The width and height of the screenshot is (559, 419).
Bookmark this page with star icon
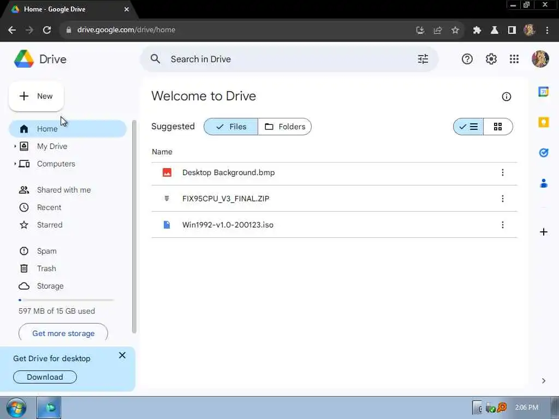pyautogui.click(x=455, y=31)
